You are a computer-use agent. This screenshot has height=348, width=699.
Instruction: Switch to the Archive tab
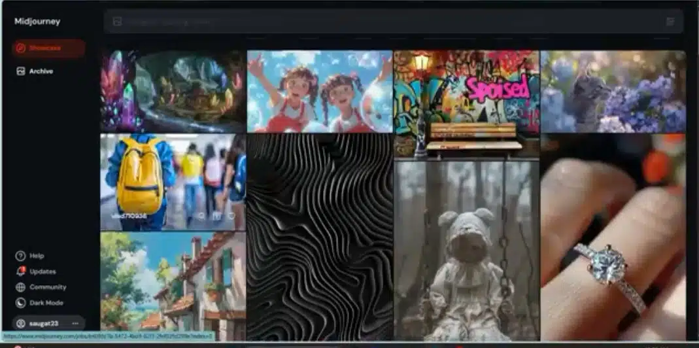pos(35,71)
